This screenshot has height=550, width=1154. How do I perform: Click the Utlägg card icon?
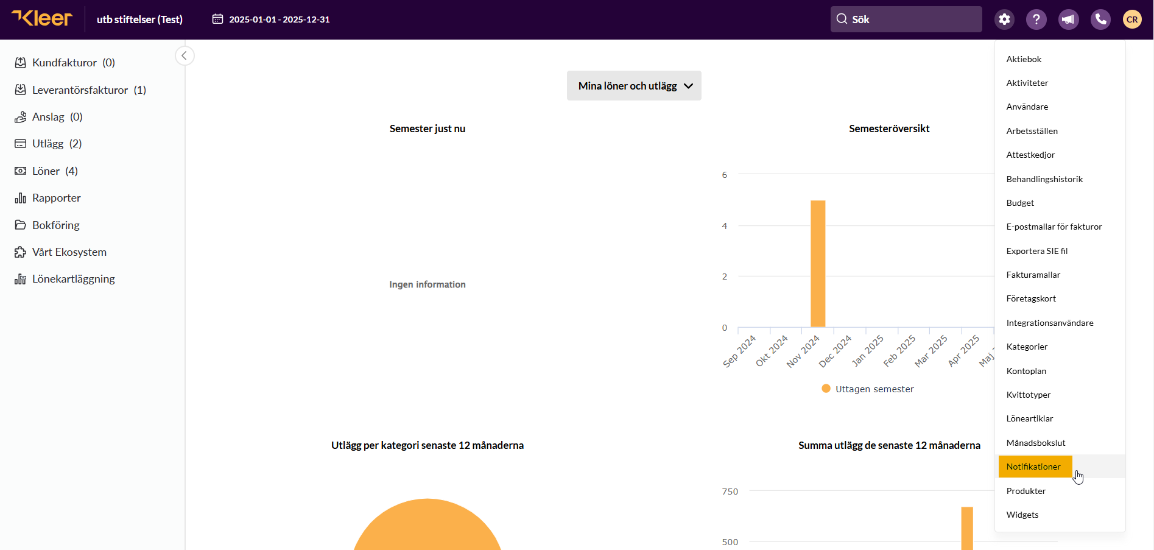pyautogui.click(x=21, y=144)
